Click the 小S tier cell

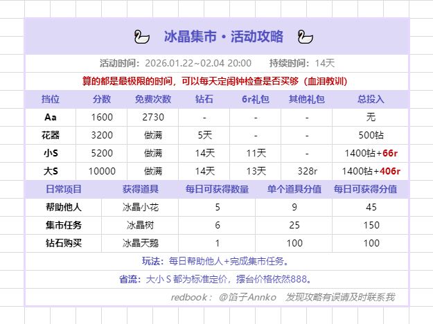pos(51,153)
